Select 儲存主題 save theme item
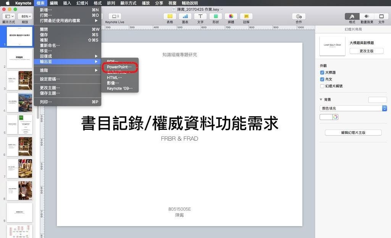 point(68,93)
